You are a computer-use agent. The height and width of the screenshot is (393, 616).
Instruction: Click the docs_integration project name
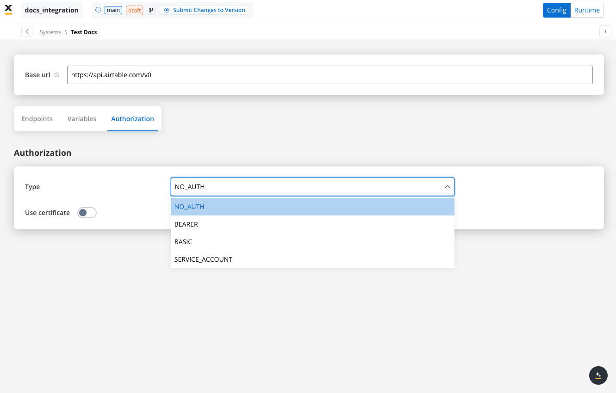(52, 10)
